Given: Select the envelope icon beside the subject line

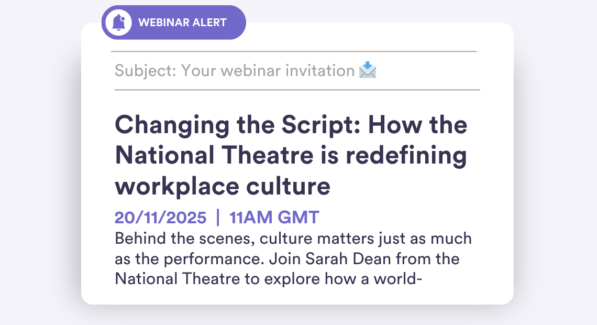Looking at the screenshot, I should point(367,70).
